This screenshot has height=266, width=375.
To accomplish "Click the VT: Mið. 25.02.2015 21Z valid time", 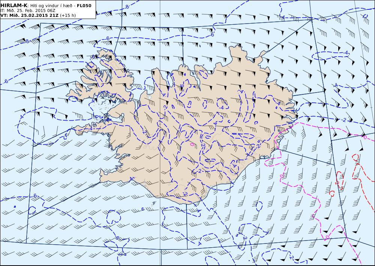I will 29,15.
